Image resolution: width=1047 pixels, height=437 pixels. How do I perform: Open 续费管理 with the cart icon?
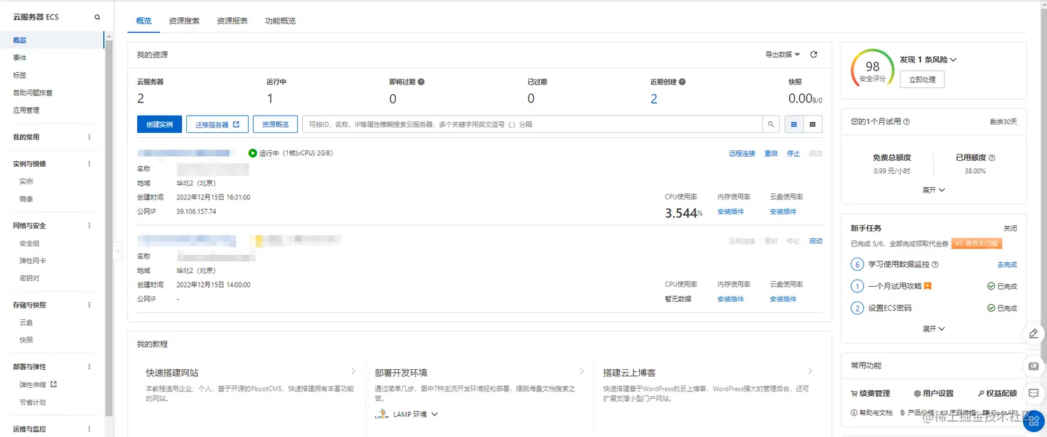tap(870, 393)
